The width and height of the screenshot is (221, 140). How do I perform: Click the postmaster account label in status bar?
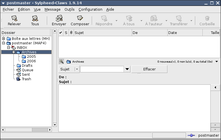coord(208,136)
